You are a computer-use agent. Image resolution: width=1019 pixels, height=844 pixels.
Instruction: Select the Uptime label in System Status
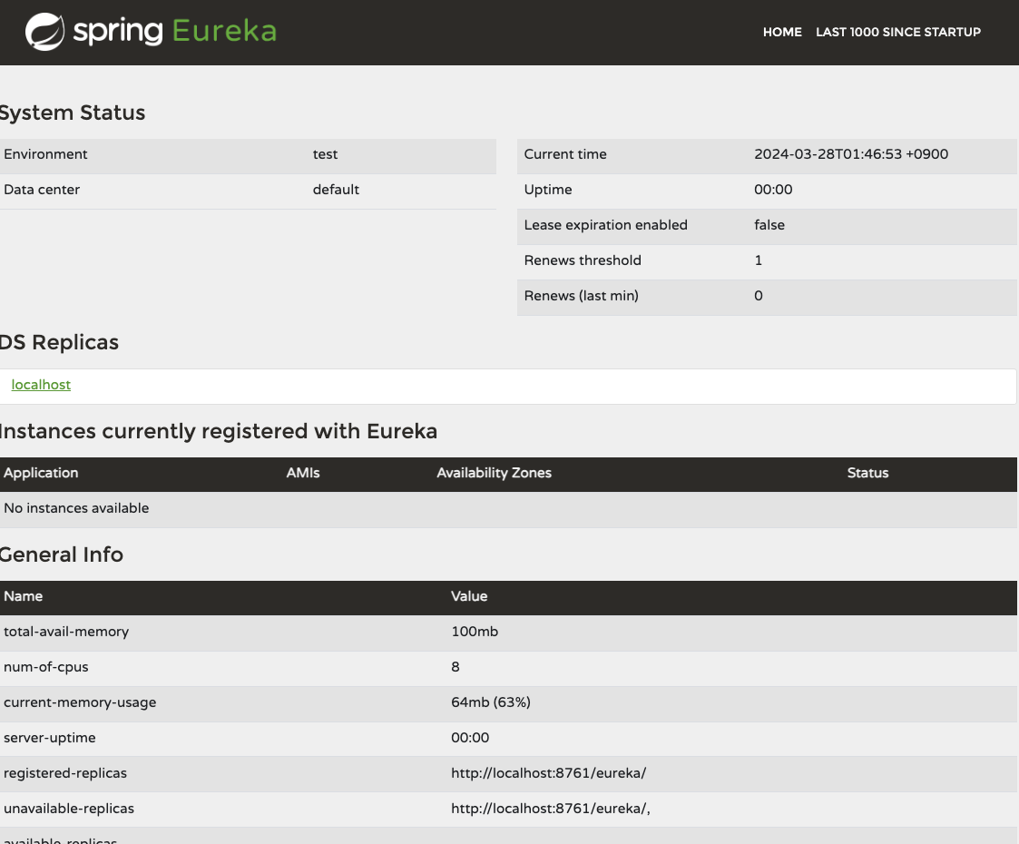548,190
